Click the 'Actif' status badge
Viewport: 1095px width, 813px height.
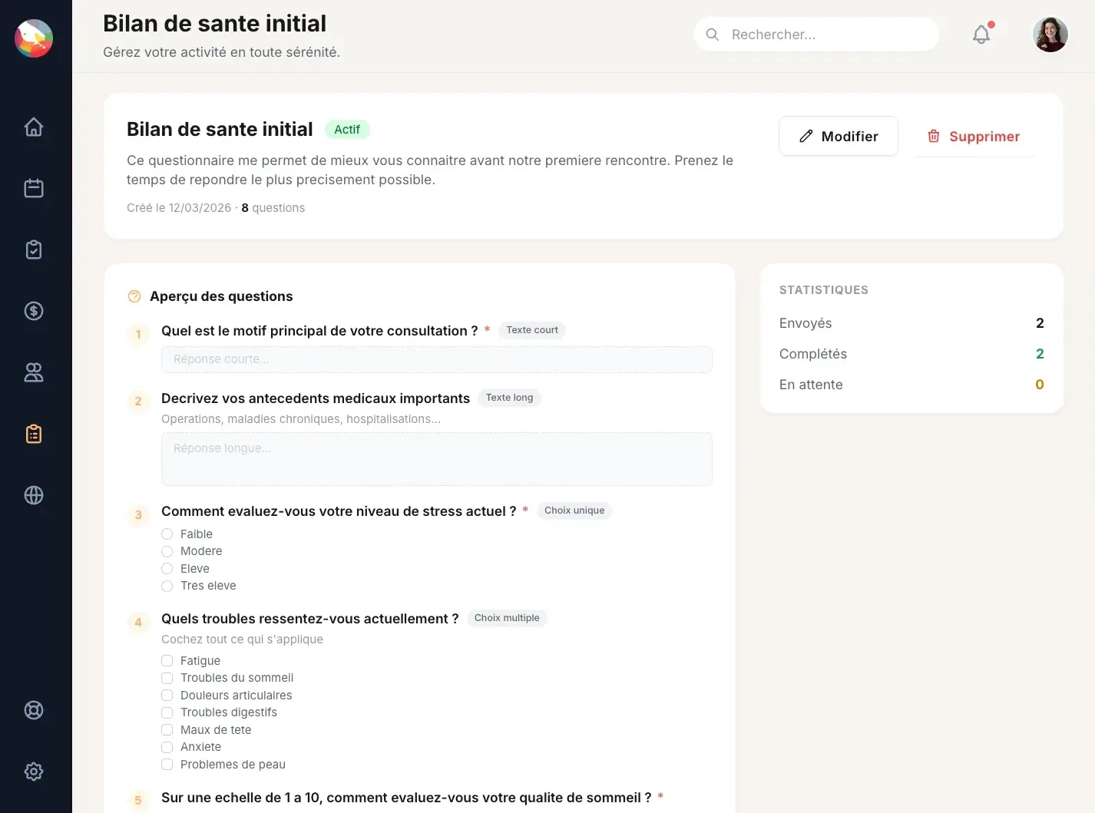point(347,129)
